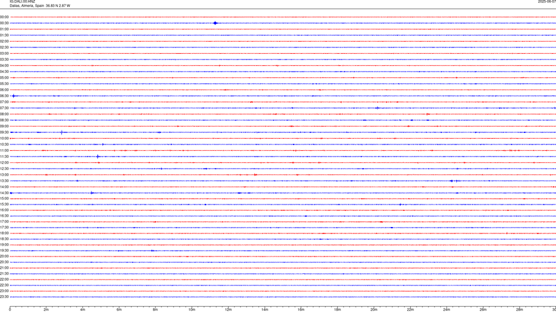Click the 28m tick label on the time axis
The width and height of the screenshot is (556, 312).
pos(520,310)
